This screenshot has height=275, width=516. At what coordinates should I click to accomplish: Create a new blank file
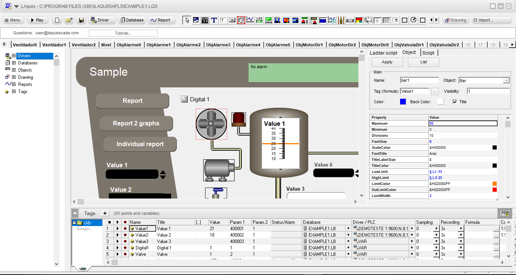57,20
